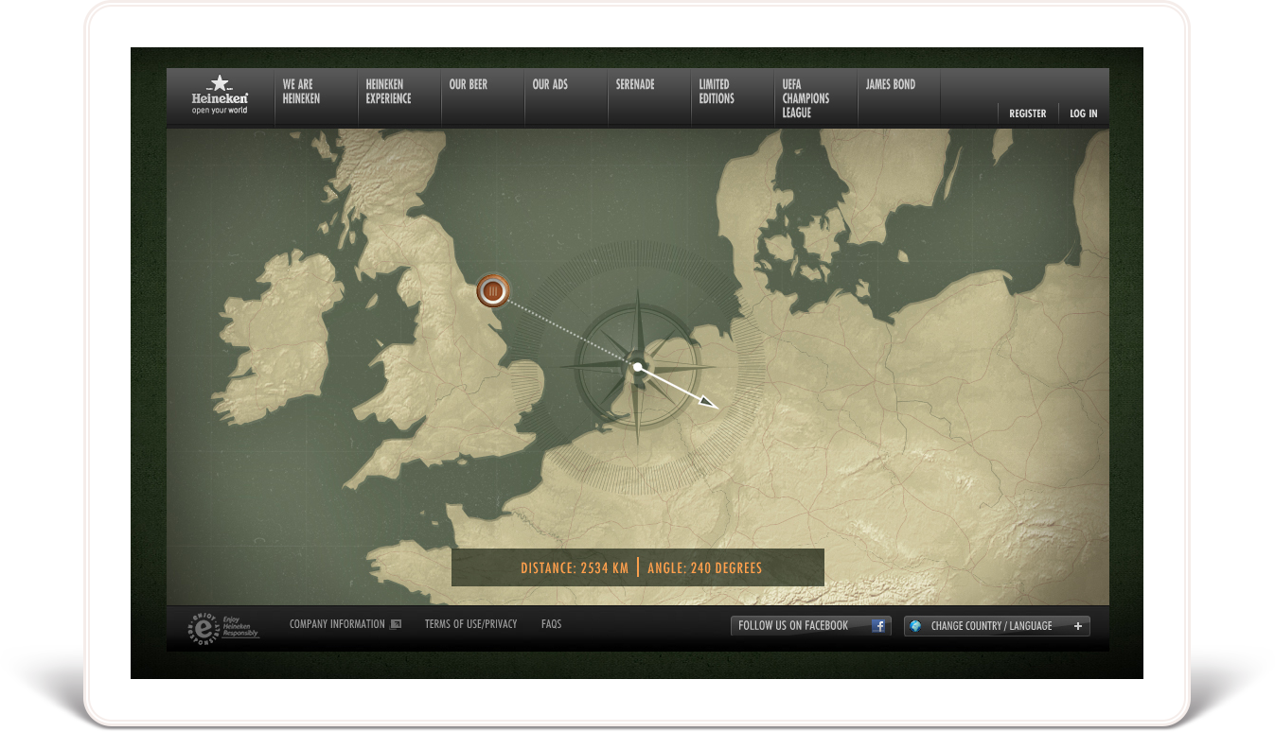Open the Heineken Experience menu

point(388,91)
